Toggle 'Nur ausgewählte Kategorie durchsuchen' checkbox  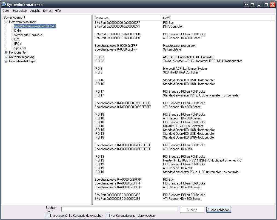pyautogui.click(x=47, y=215)
